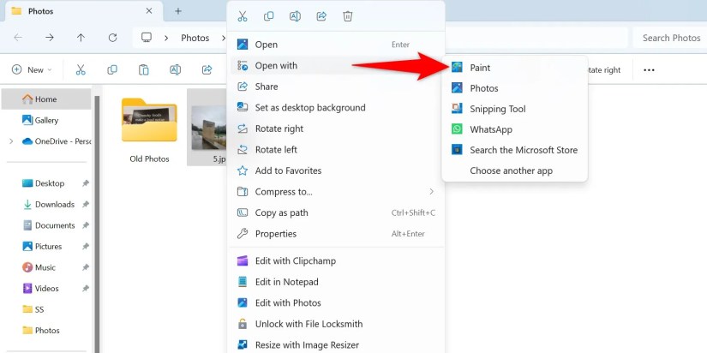Click Open in the context menu
Image resolution: width=707 pixels, height=353 pixels.
coord(336,45)
